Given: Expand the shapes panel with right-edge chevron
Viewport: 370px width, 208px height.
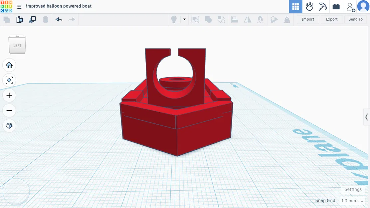Looking at the screenshot, I should [x=367, y=117].
